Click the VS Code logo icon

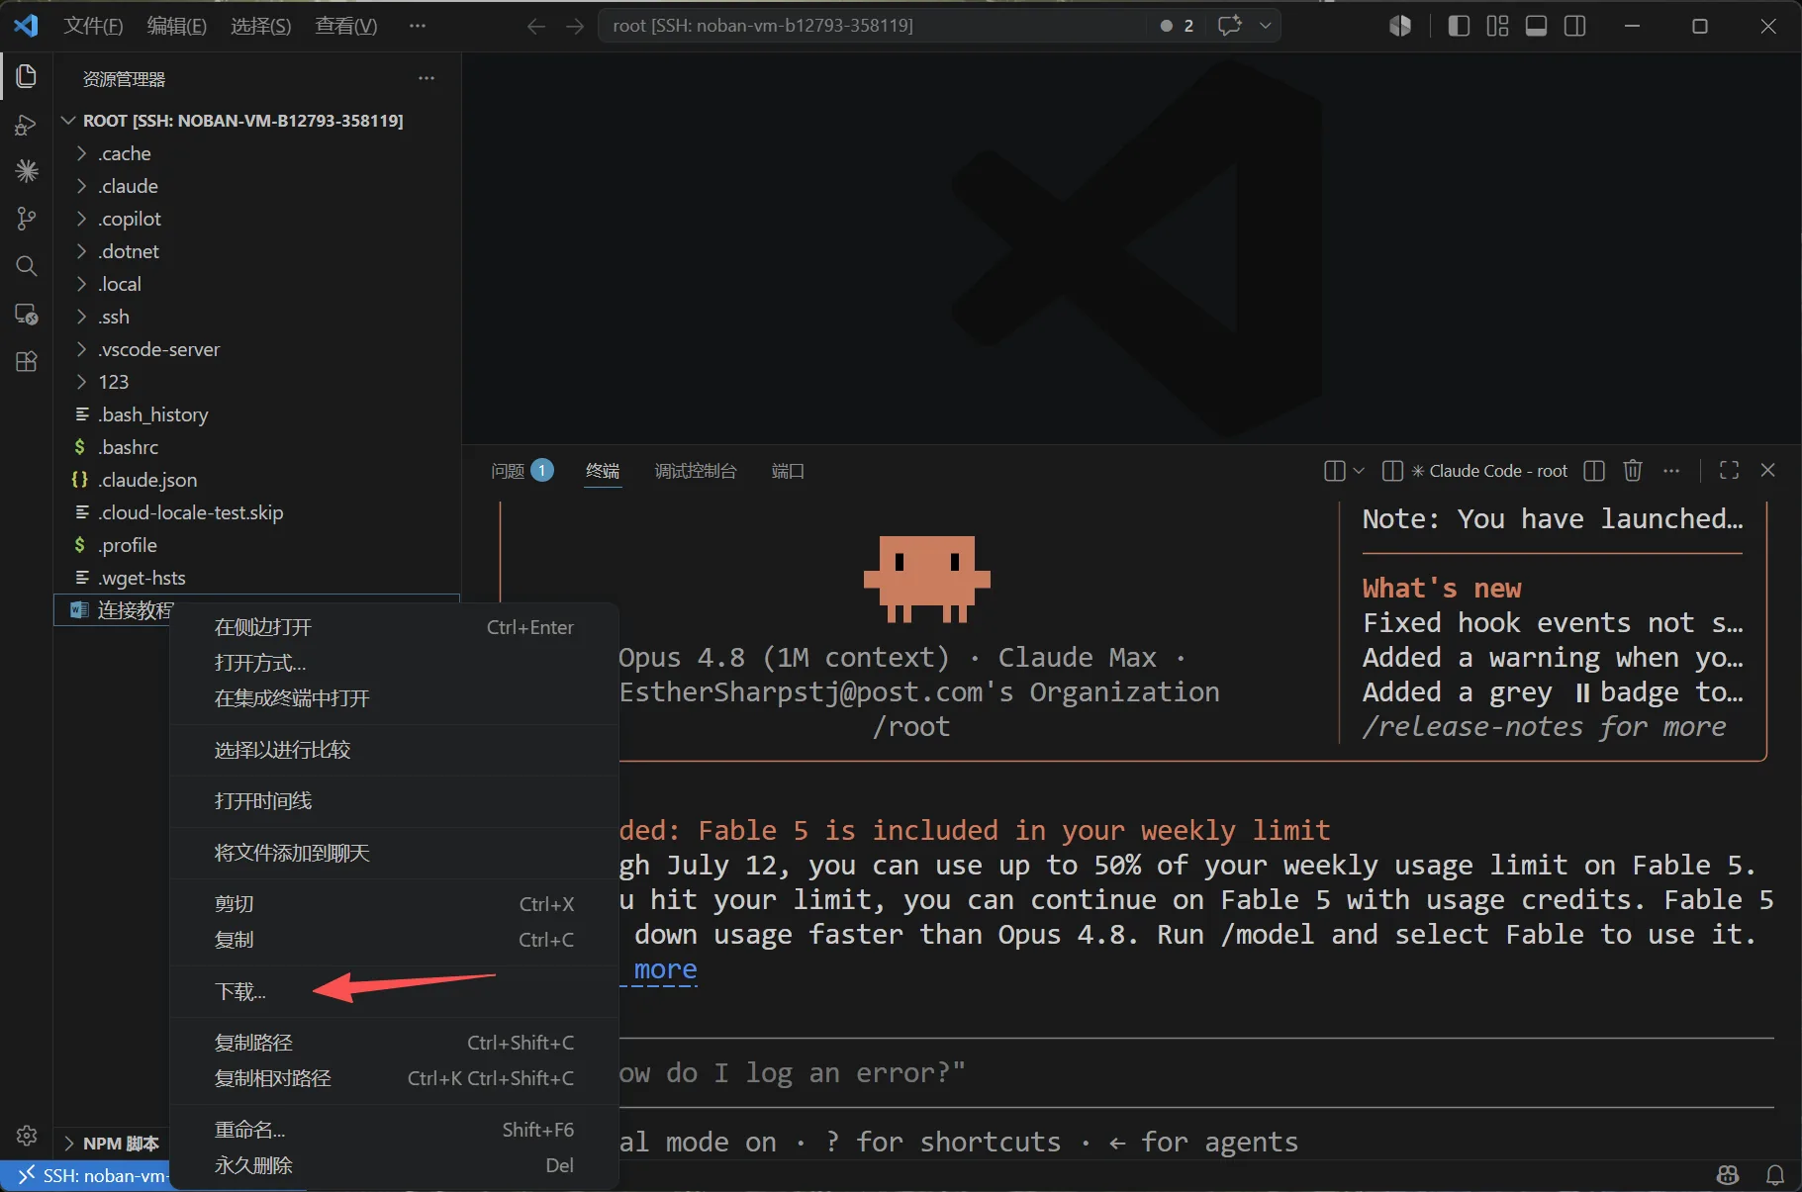(26, 26)
